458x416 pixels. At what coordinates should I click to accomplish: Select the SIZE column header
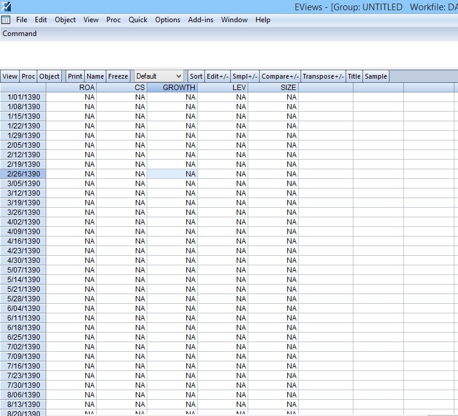tap(273, 88)
